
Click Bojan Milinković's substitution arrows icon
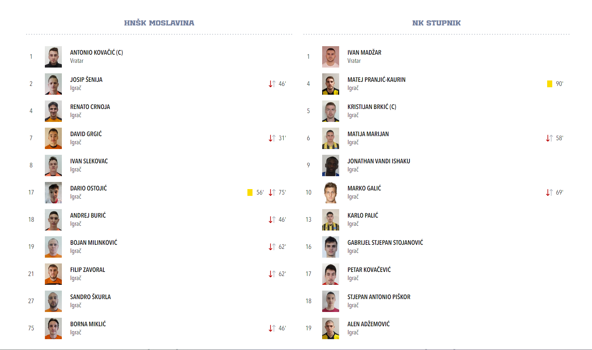[272, 247]
